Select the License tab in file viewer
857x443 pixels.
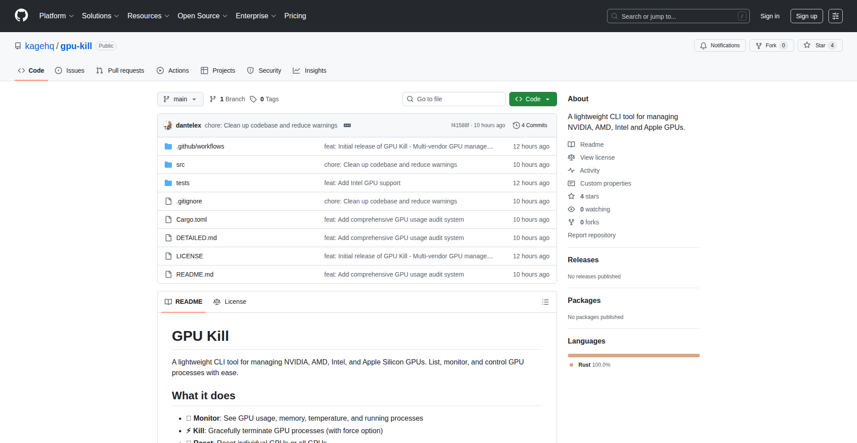[230, 302]
